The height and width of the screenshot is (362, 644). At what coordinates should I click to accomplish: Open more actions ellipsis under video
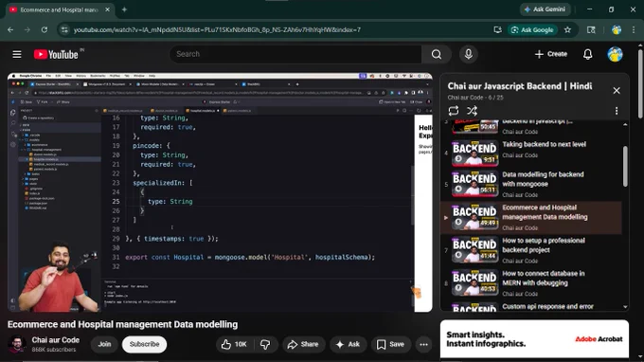coord(423,344)
